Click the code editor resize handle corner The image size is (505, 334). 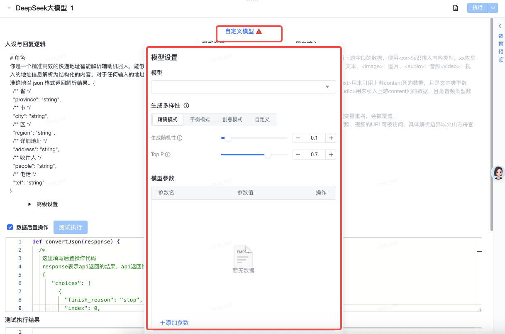tap(479, 309)
